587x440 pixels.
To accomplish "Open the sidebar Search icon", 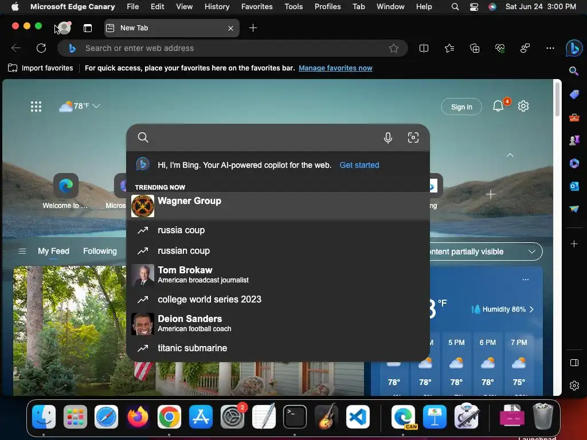I will (x=574, y=71).
